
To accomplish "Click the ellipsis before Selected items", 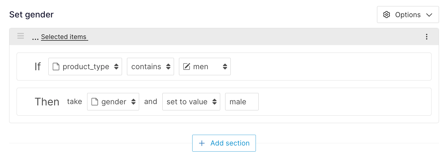I will (x=35, y=38).
